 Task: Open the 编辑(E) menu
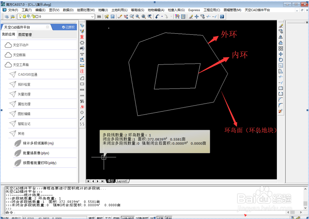pyautogui.click(x=40, y=10)
